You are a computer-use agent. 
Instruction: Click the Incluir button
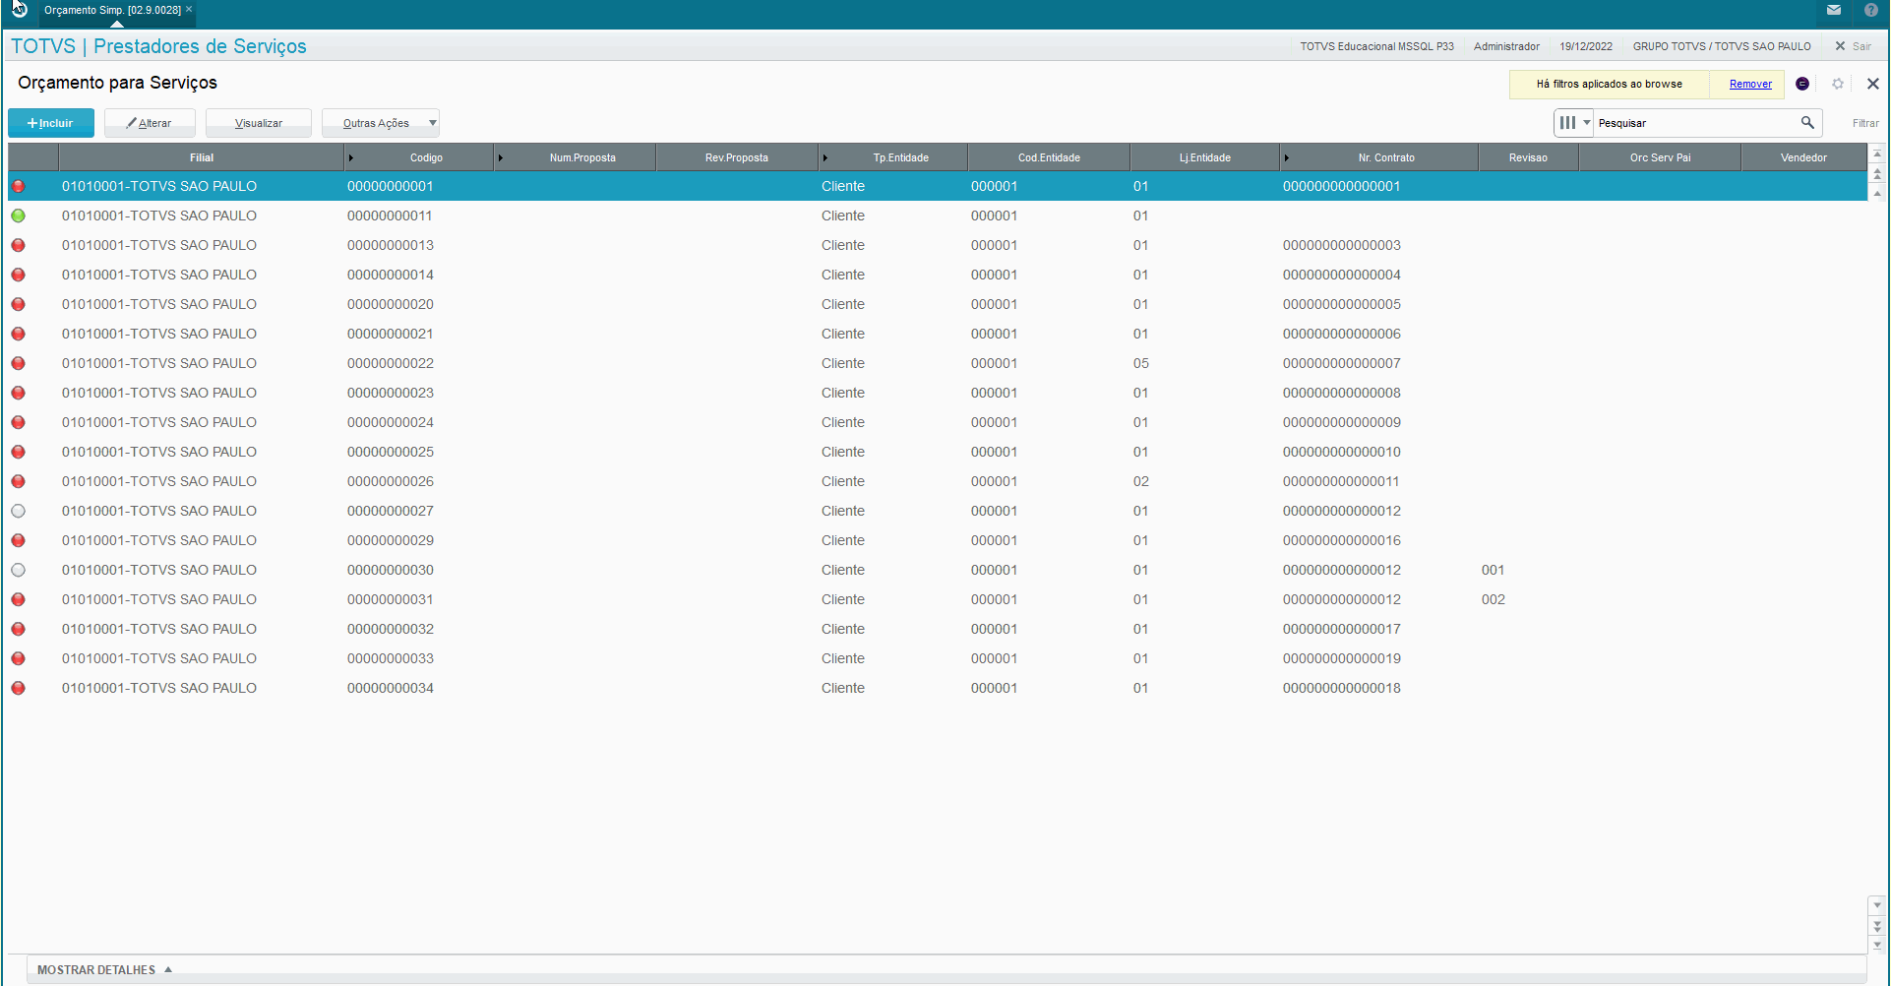point(51,123)
